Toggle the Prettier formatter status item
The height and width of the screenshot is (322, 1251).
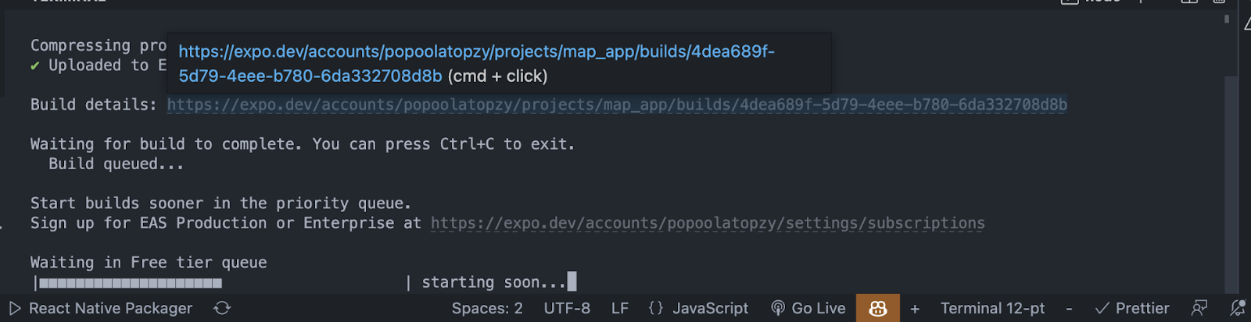(1132, 308)
